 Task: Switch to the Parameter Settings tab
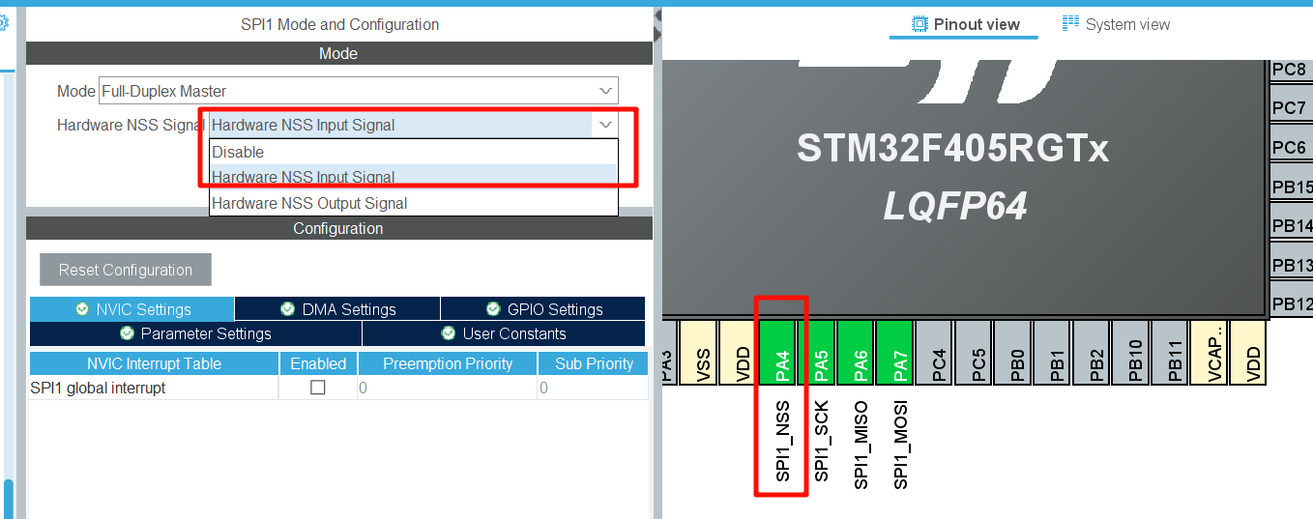pyautogui.click(x=195, y=333)
